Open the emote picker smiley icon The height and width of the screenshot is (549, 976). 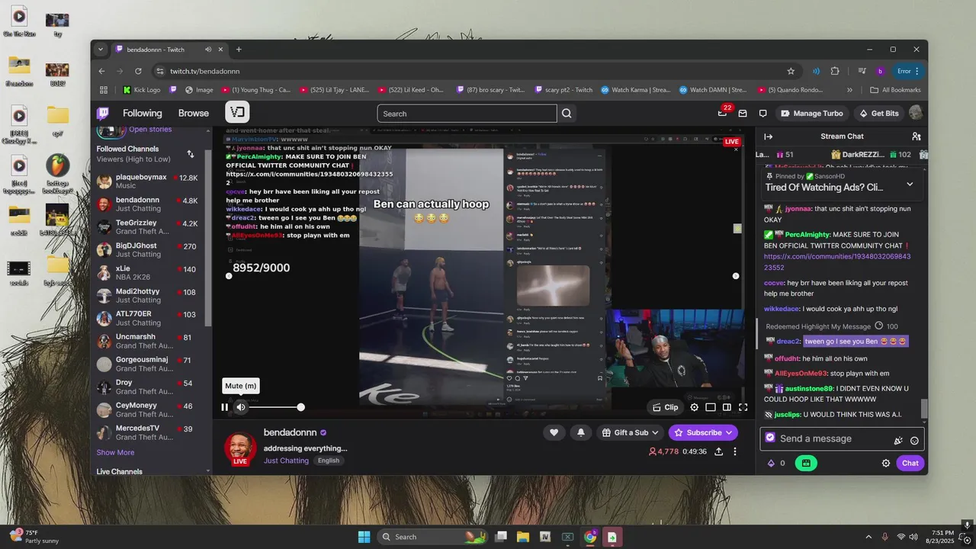[914, 440]
